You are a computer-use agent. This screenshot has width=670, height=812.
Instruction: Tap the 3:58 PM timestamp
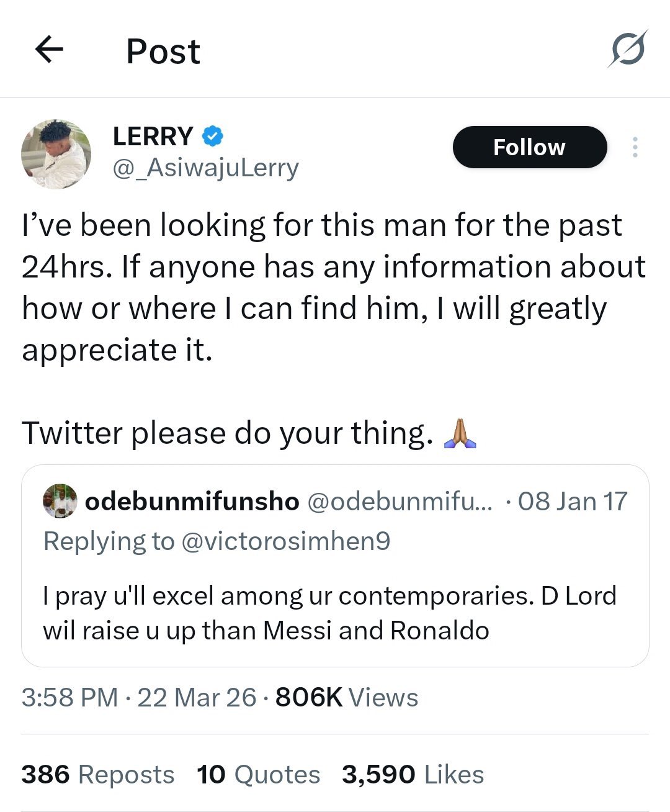tap(69, 697)
